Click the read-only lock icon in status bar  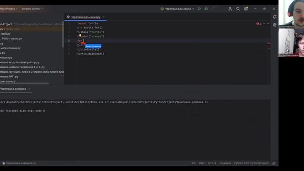[x=274, y=163]
